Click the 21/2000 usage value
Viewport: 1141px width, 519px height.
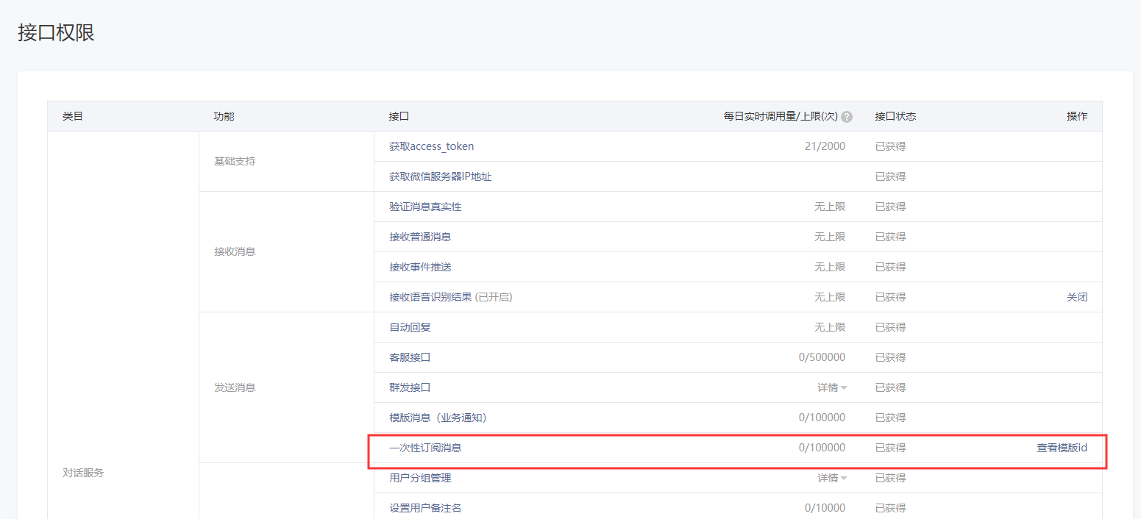pos(825,146)
